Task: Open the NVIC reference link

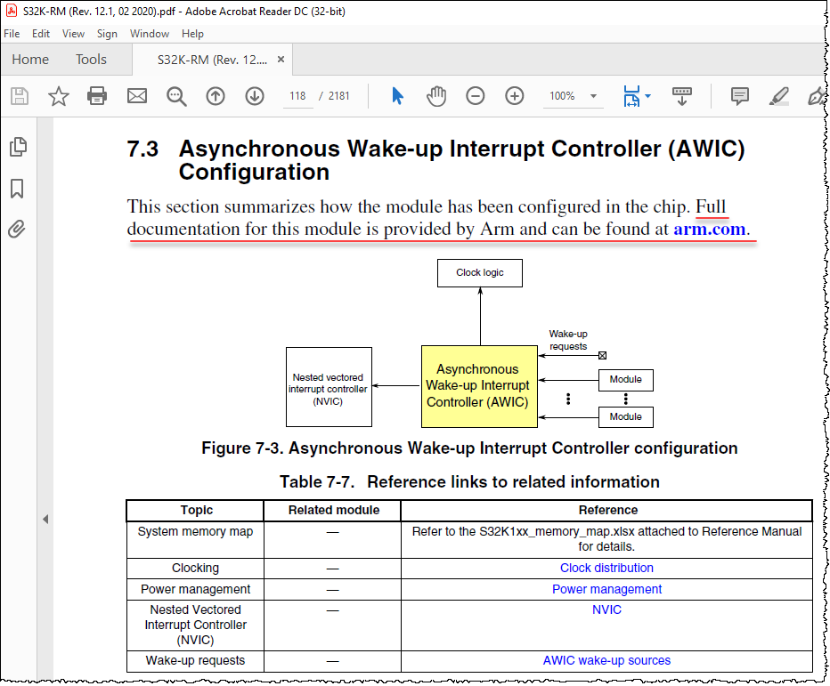Action: (x=606, y=609)
